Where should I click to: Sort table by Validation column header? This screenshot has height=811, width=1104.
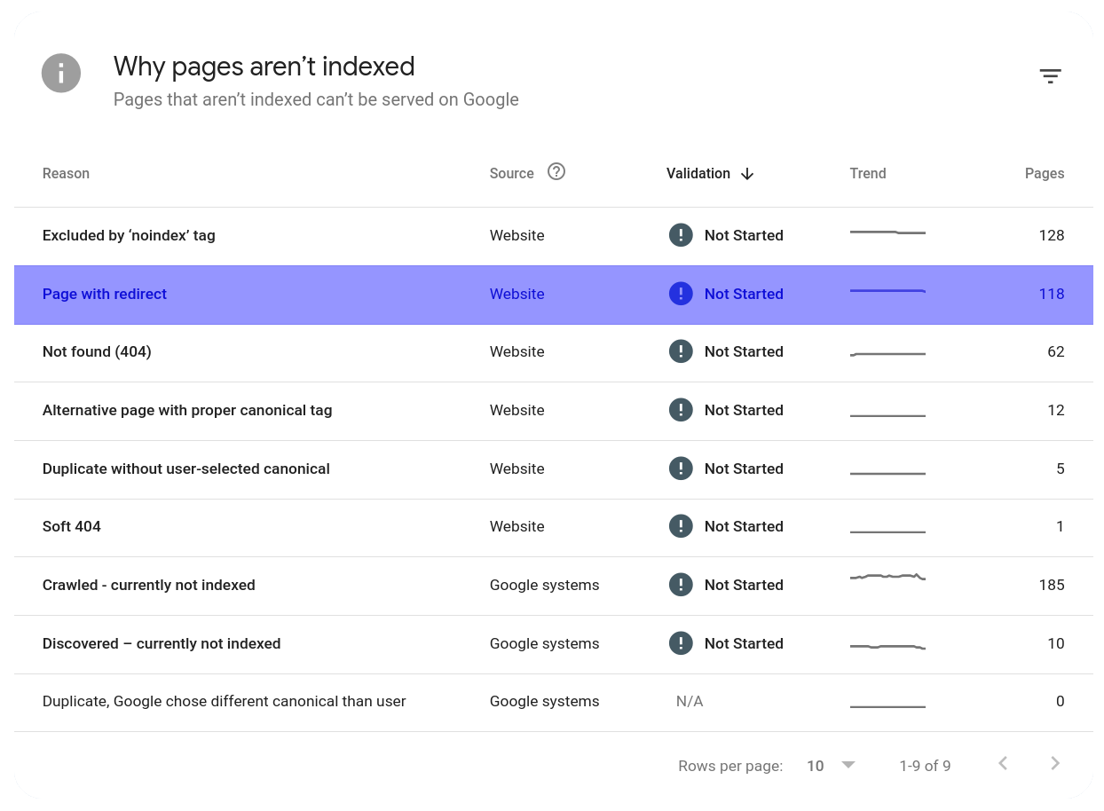pos(698,174)
